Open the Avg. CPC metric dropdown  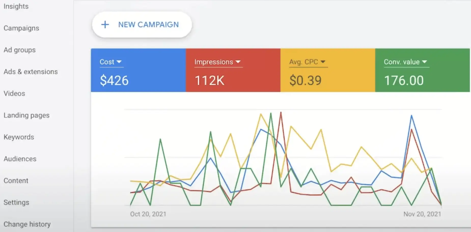pos(323,62)
